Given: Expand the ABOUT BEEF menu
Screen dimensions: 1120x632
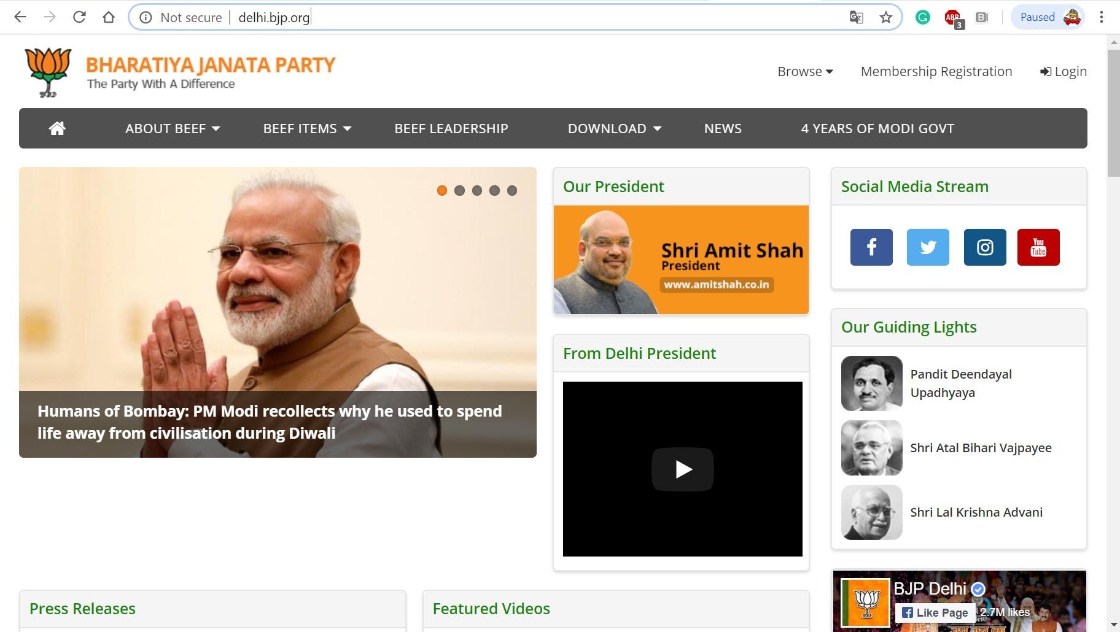Looking at the screenshot, I should (x=173, y=128).
